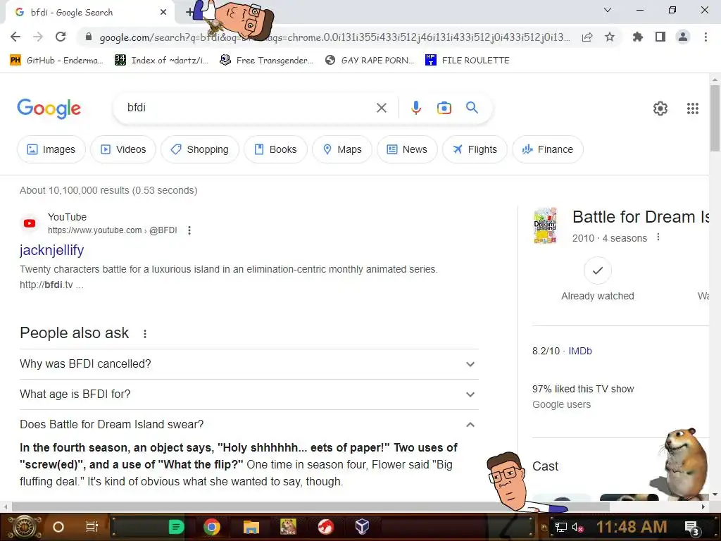Viewport: 721px width, 541px height.
Task: Open the green chat app on taskbar
Action: [x=176, y=527]
